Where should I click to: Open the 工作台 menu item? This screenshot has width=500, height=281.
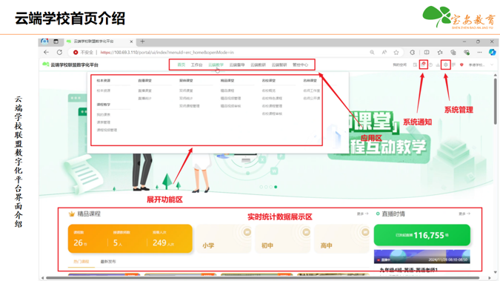[196, 65]
